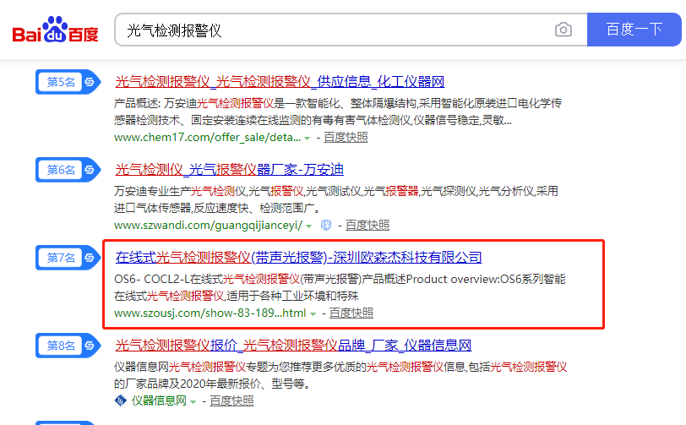Image resolution: width=686 pixels, height=425 pixels.
Task: Click URL www.chem17.com/offer_sale/deta...
Action: pos(207,138)
